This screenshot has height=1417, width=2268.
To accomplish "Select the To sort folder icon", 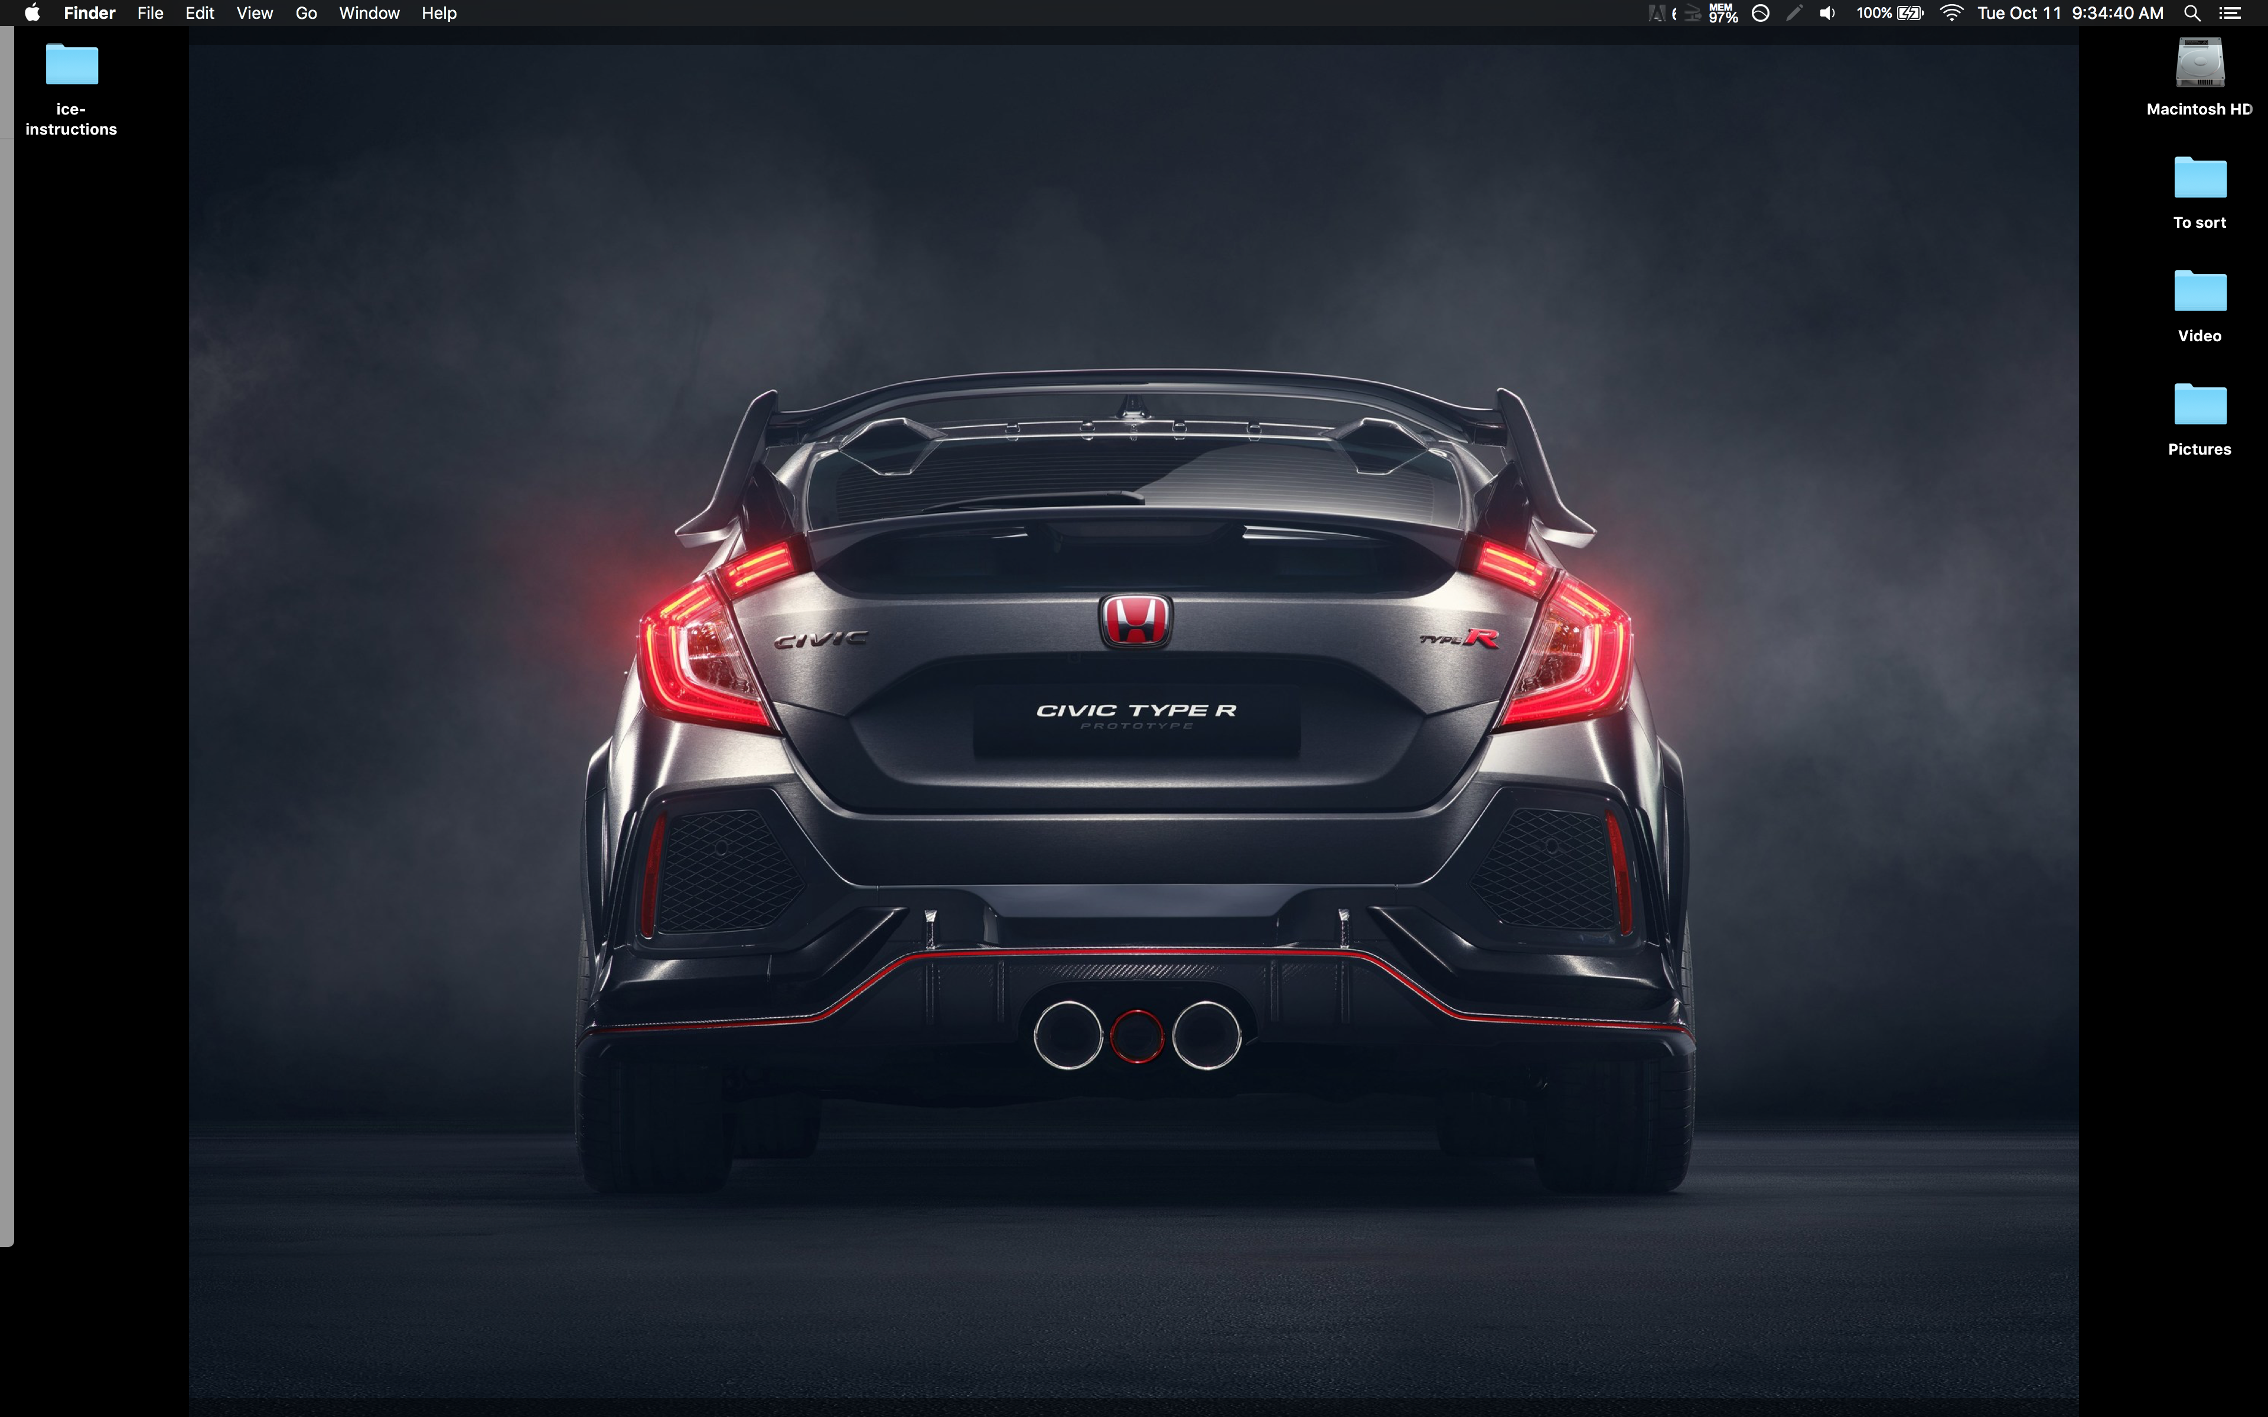I will 2199,178.
